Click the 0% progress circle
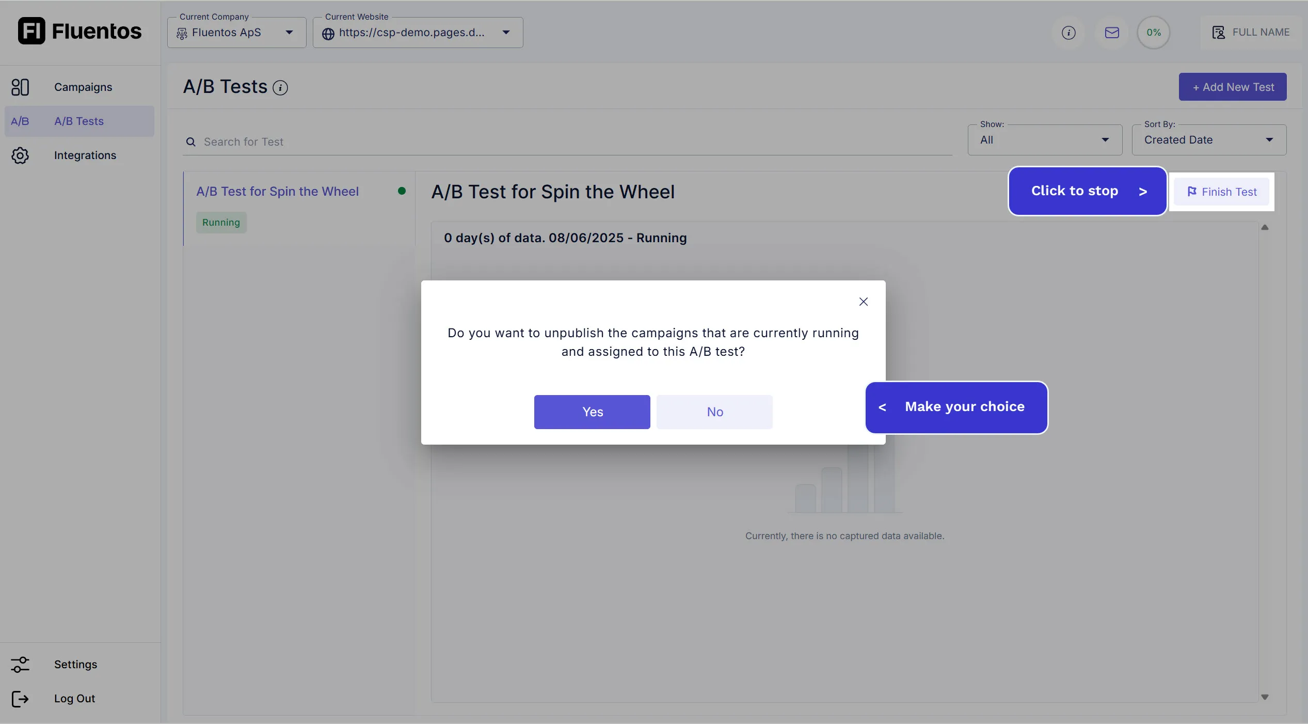This screenshot has height=724, width=1308. [1154, 32]
